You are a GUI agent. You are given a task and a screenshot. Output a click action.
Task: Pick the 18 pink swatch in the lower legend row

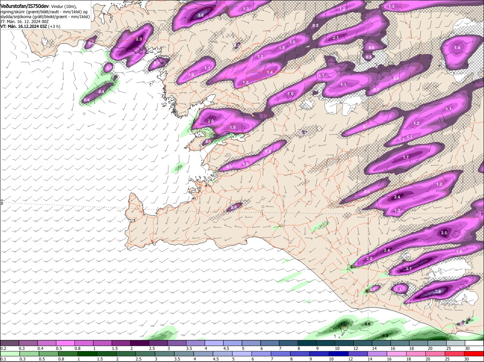pyautogui.click(x=416, y=354)
